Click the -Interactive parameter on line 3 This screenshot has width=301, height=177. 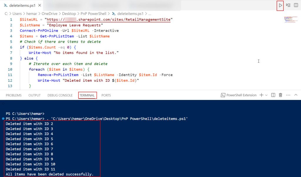(x=105, y=30)
